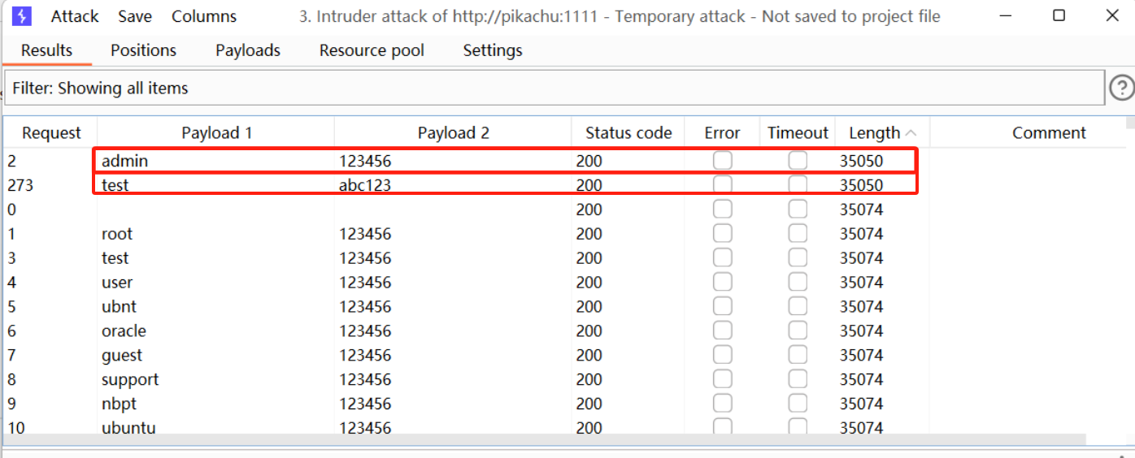The width and height of the screenshot is (1135, 458).
Task: Select the support payload row
Action: 565,380
